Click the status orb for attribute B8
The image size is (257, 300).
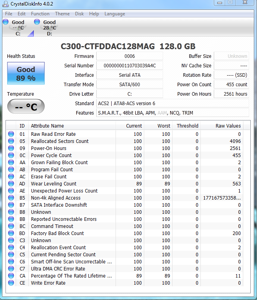tap(11, 212)
